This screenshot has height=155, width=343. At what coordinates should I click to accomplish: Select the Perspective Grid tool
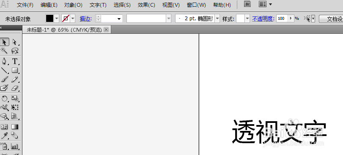(x=15, y=116)
